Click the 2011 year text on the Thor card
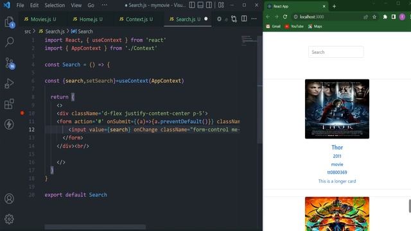 (337, 156)
